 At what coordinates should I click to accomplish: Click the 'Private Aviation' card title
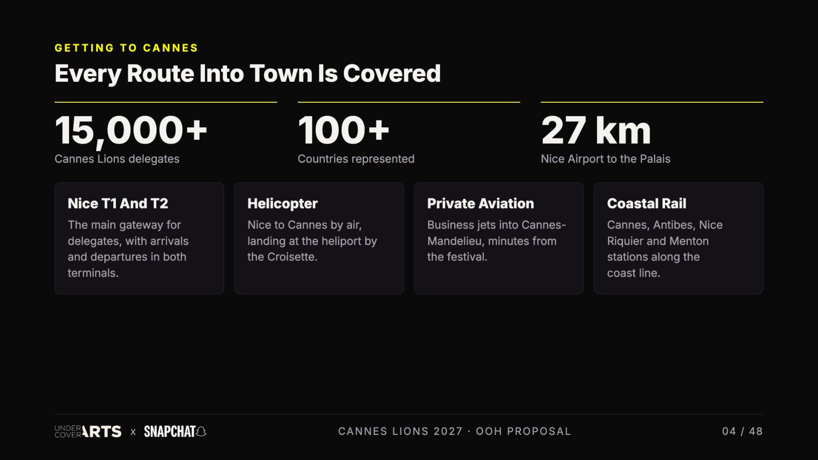[x=480, y=203]
